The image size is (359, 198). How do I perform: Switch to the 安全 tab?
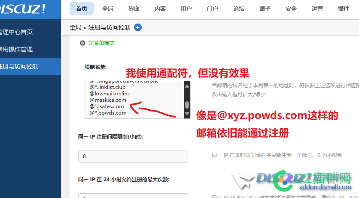(291, 9)
